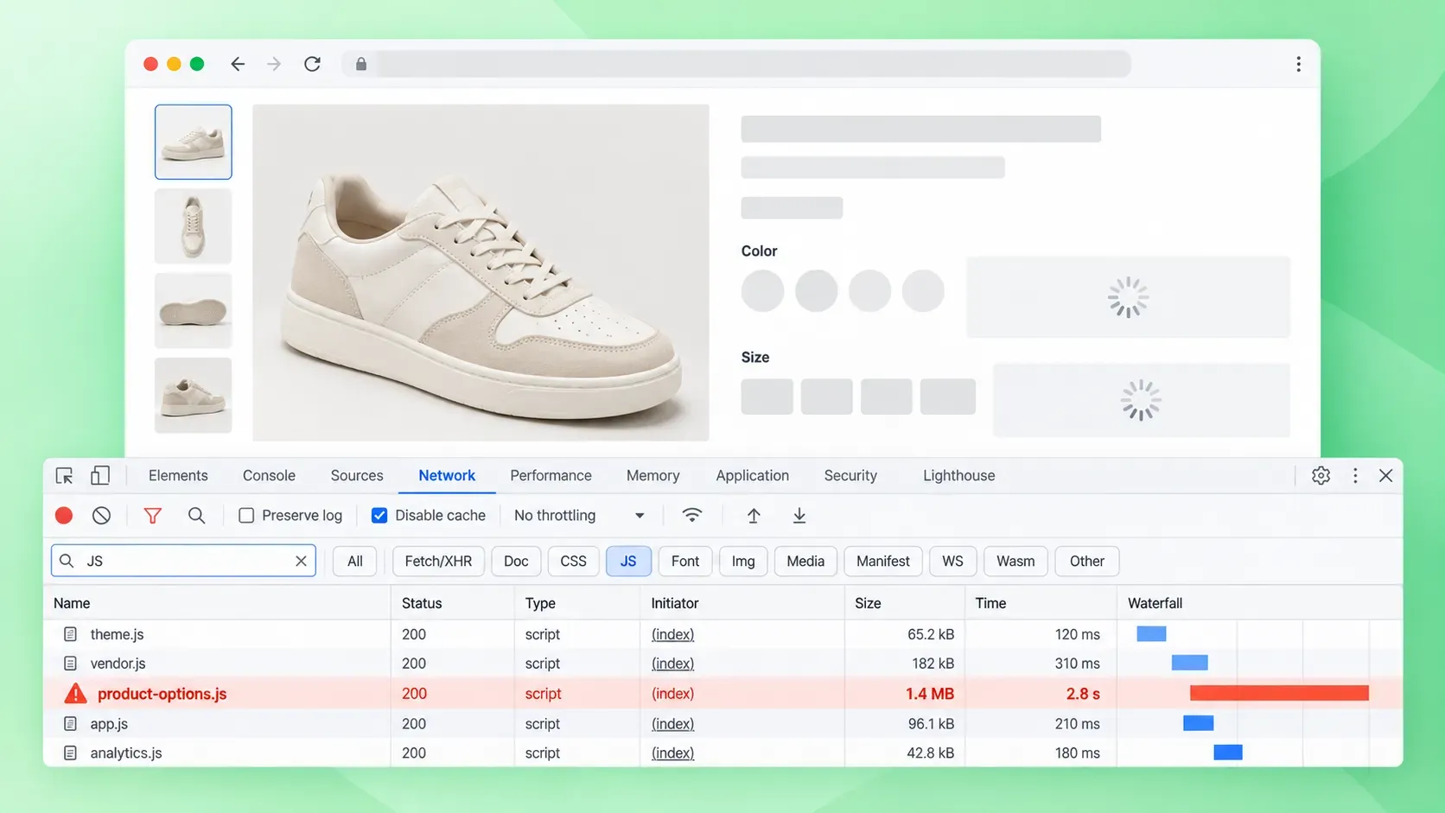Filter requests by Img

click(x=743, y=562)
